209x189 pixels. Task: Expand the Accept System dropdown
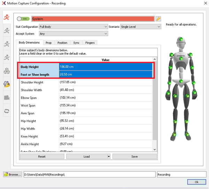[x=73, y=34]
